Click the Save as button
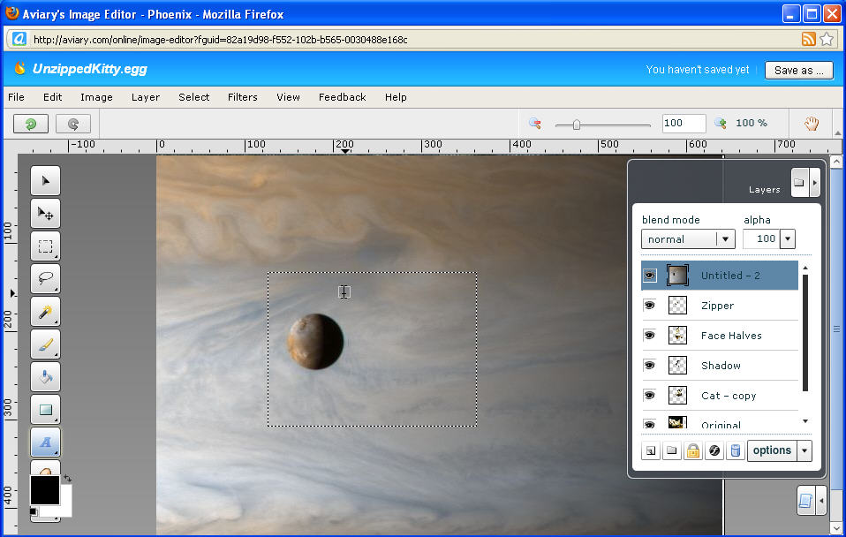 [797, 70]
